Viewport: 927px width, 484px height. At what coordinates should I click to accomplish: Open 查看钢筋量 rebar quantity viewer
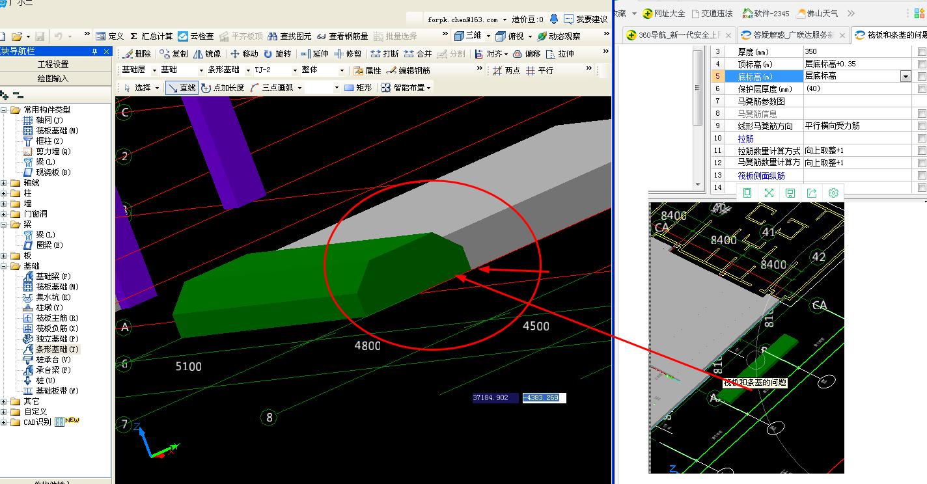pyautogui.click(x=342, y=36)
